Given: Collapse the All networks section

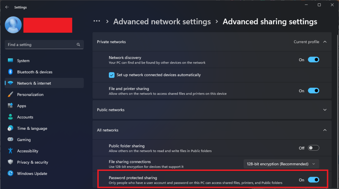Looking at the screenshot, I should click(325, 130).
